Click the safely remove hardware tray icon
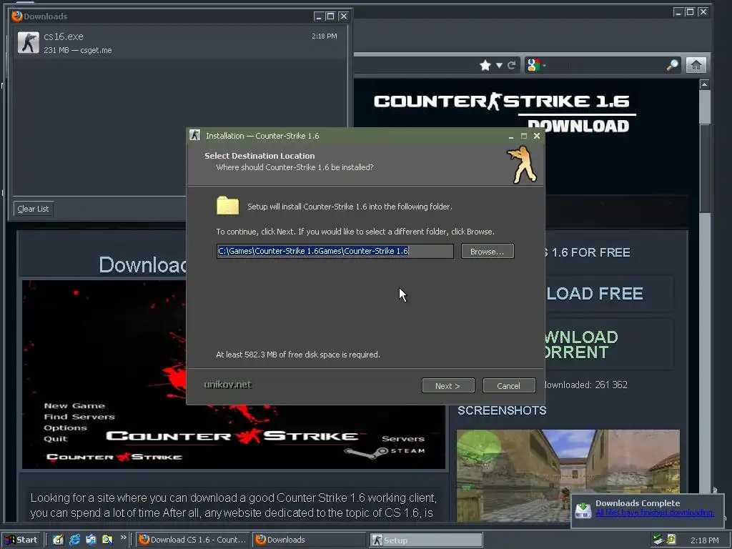Screen dimensions: 732x549 [658, 540]
